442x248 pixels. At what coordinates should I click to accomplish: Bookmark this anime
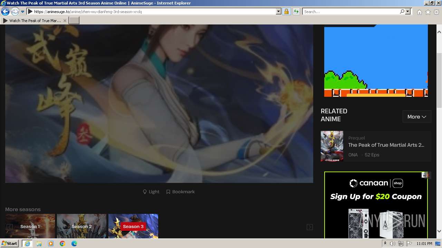pyautogui.click(x=180, y=192)
